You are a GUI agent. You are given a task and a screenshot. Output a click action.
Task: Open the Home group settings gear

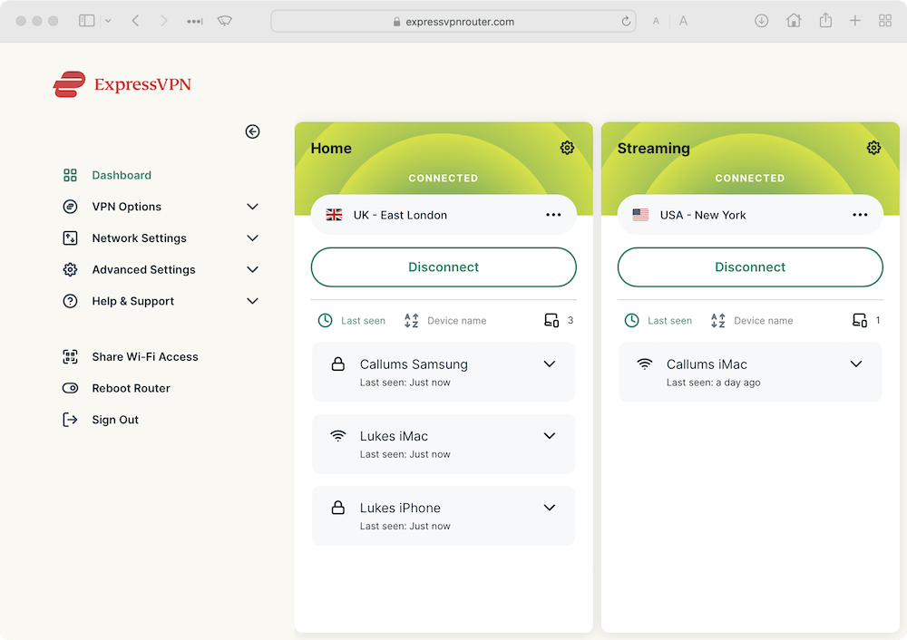pos(567,148)
